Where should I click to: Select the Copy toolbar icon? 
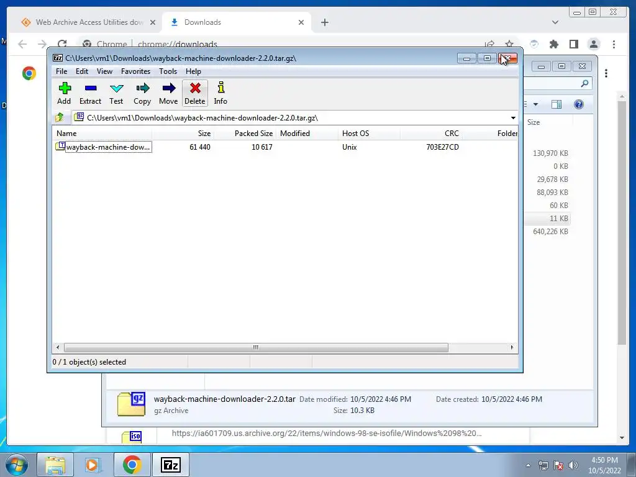(x=142, y=93)
